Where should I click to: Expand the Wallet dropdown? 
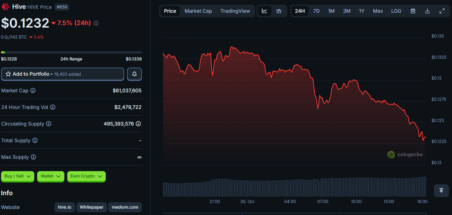point(51,176)
